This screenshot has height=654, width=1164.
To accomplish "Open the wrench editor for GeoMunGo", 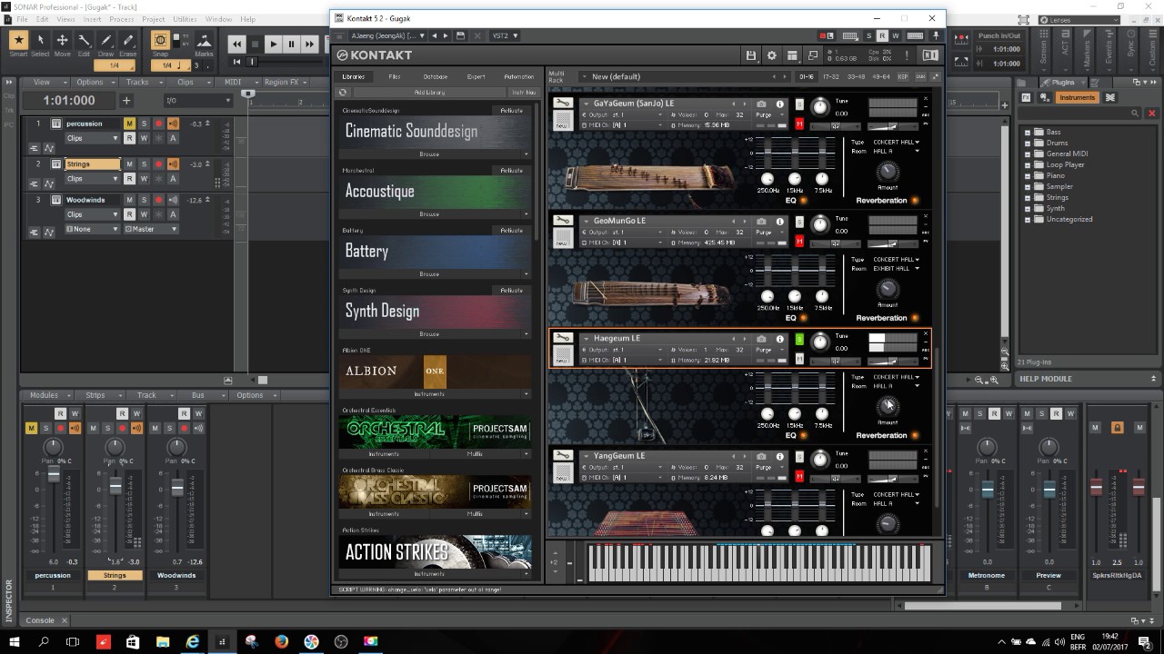I will [563, 222].
